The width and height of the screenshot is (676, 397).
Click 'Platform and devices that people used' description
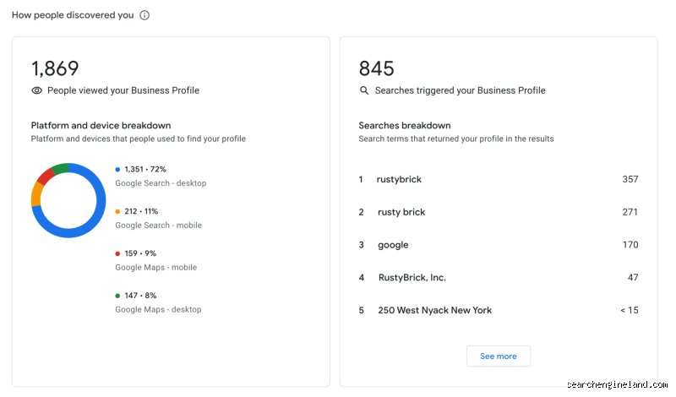[139, 139]
